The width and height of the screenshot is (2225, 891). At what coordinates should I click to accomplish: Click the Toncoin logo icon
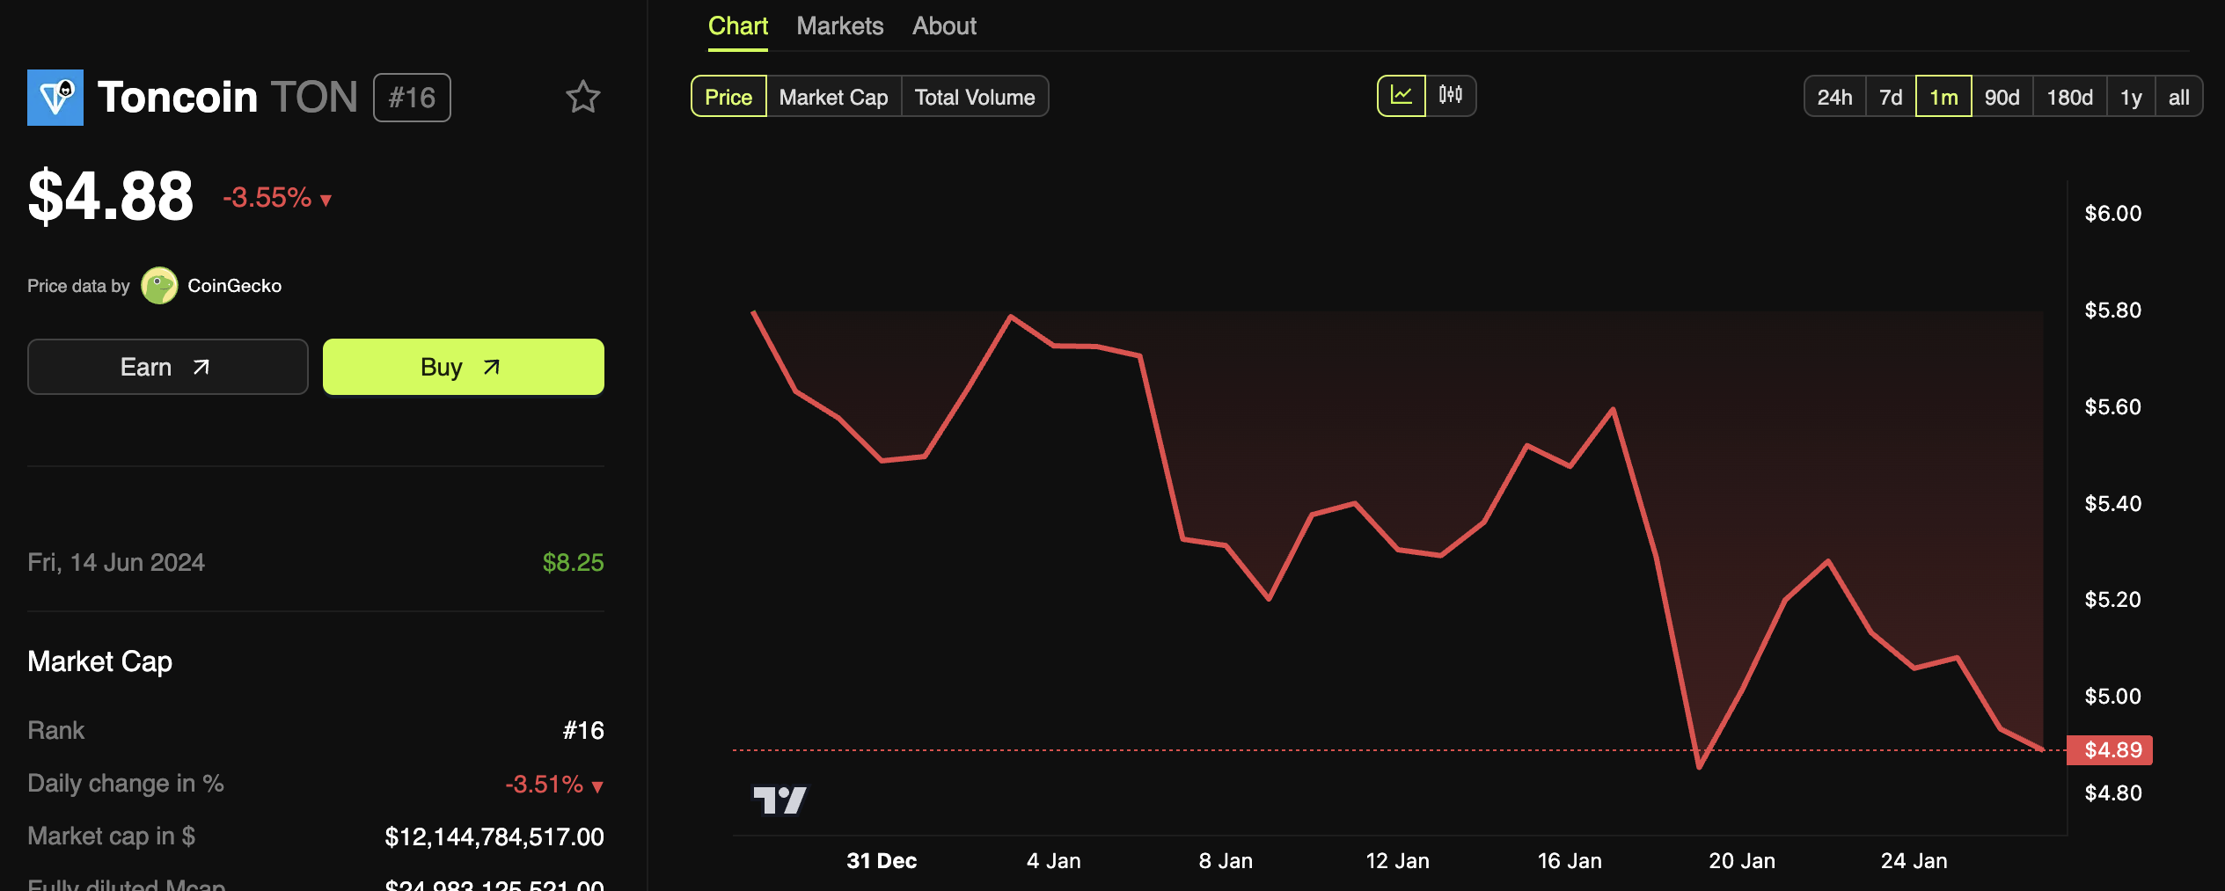(x=55, y=98)
